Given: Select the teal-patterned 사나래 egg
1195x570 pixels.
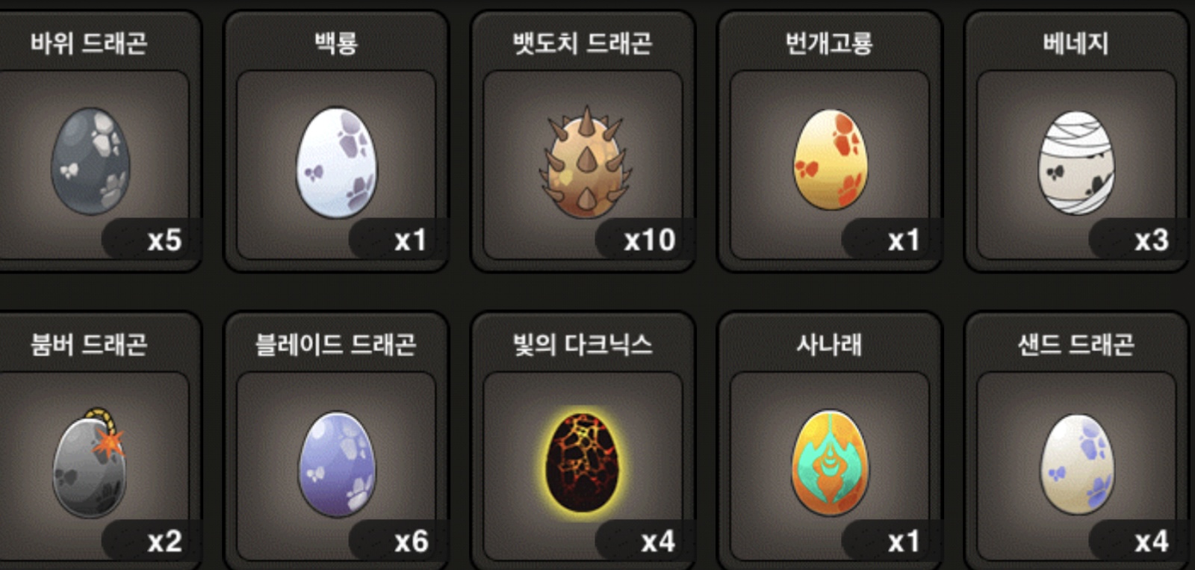Looking at the screenshot, I should pyautogui.click(x=831, y=462).
